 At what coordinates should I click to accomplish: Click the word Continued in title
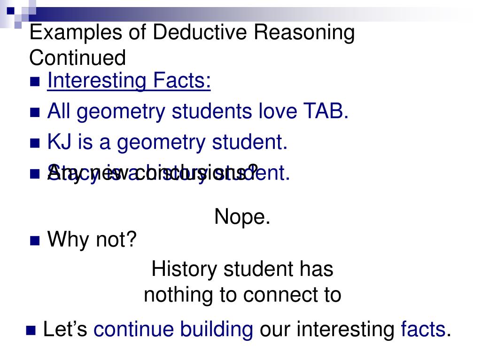click(78, 58)
